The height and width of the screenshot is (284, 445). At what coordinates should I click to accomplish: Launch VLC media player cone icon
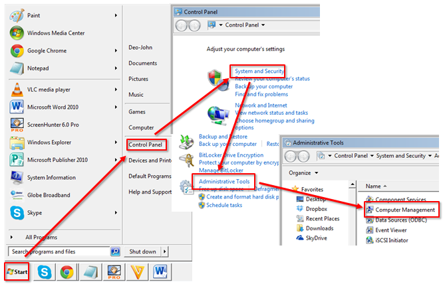tap(17, 90)
